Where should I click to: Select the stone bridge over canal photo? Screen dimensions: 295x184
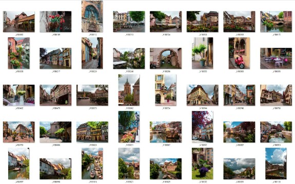pos(276,21)
